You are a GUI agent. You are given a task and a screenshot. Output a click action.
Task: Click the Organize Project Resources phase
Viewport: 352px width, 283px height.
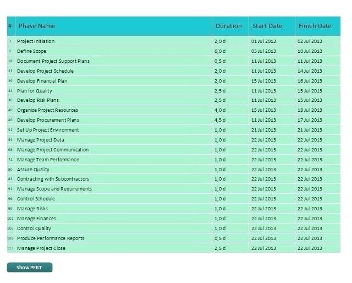47,110
